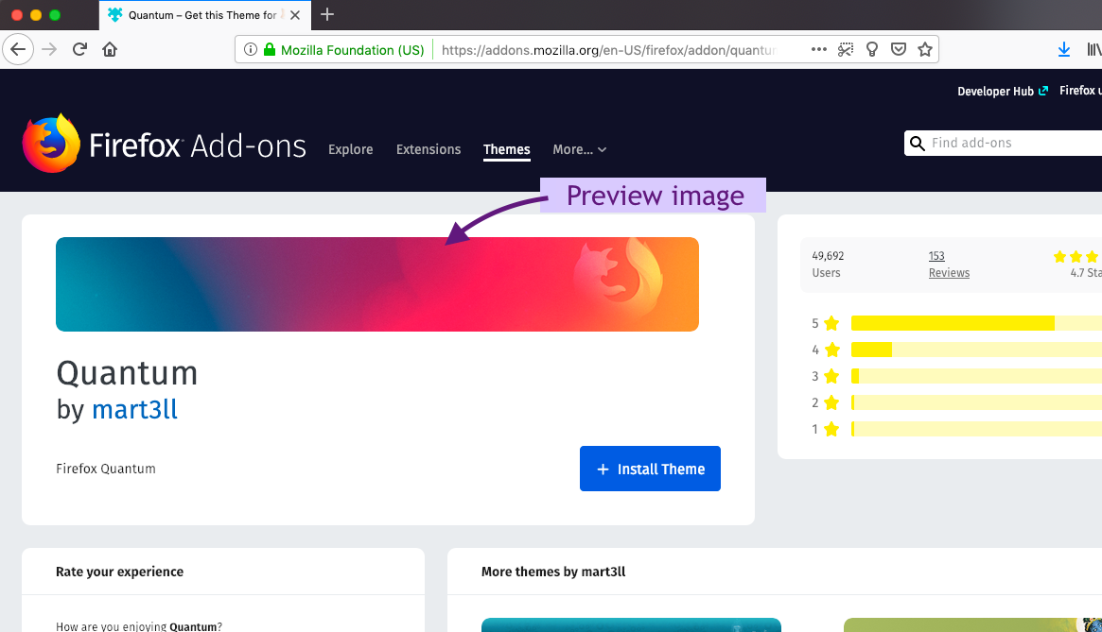1102x632 pixels.
Task: Click the Rate your experience heading
Action: tap(119, 572)
